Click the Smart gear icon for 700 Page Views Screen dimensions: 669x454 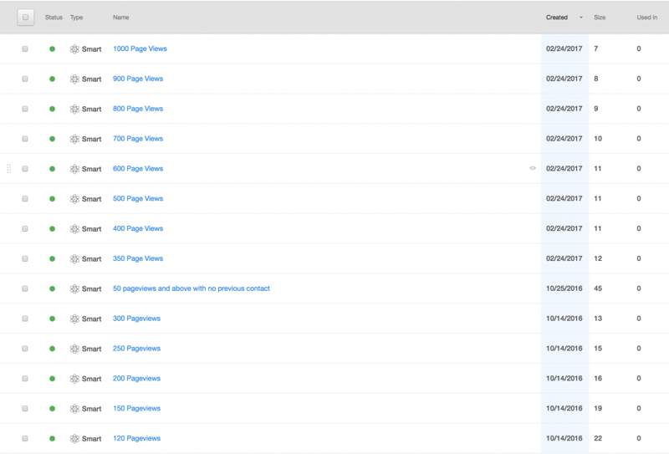point(74,139)
